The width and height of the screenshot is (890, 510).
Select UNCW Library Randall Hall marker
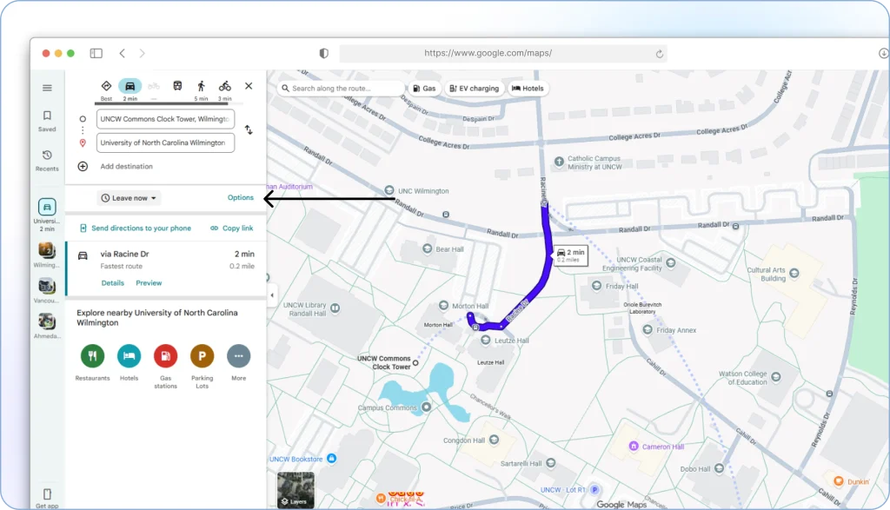[x=335, y=308]
